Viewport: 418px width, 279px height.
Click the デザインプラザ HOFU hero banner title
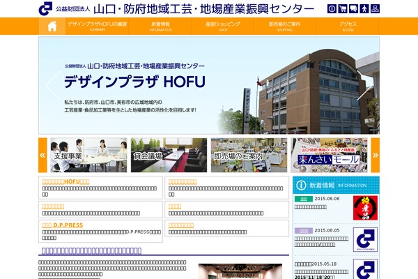tap(134, 82)
